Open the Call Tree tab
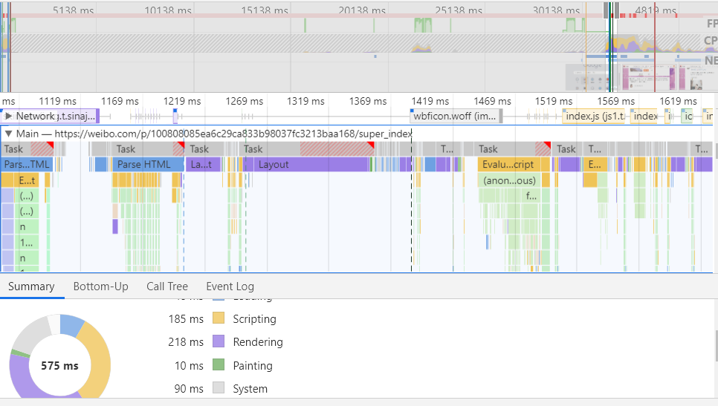718x406 pixels. 167,287
